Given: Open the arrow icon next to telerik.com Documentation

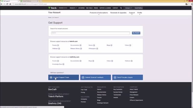Looking at the screenshot, I should click(81, 45).
